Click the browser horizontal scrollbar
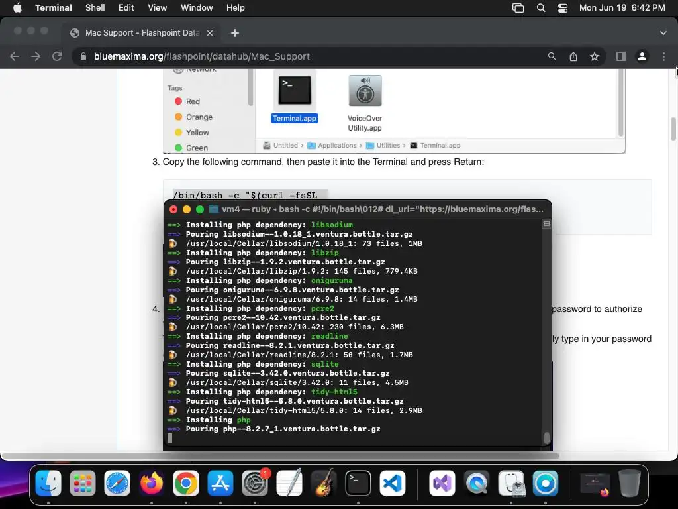The width and height of the screenshot is (678, 509). (281, 456)
